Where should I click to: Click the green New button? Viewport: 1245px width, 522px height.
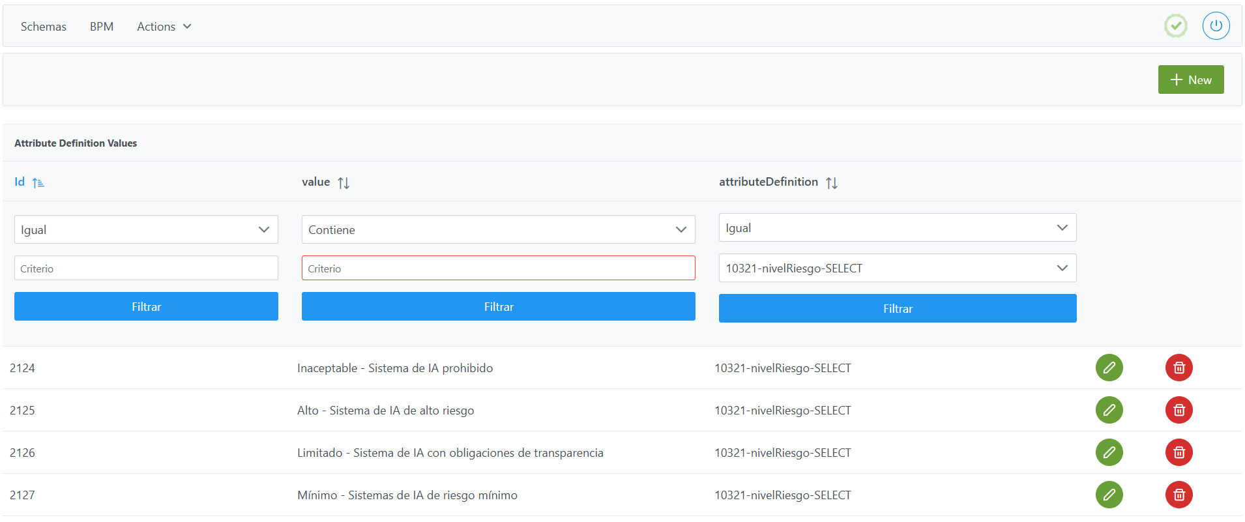click(x=1190, y=80)
